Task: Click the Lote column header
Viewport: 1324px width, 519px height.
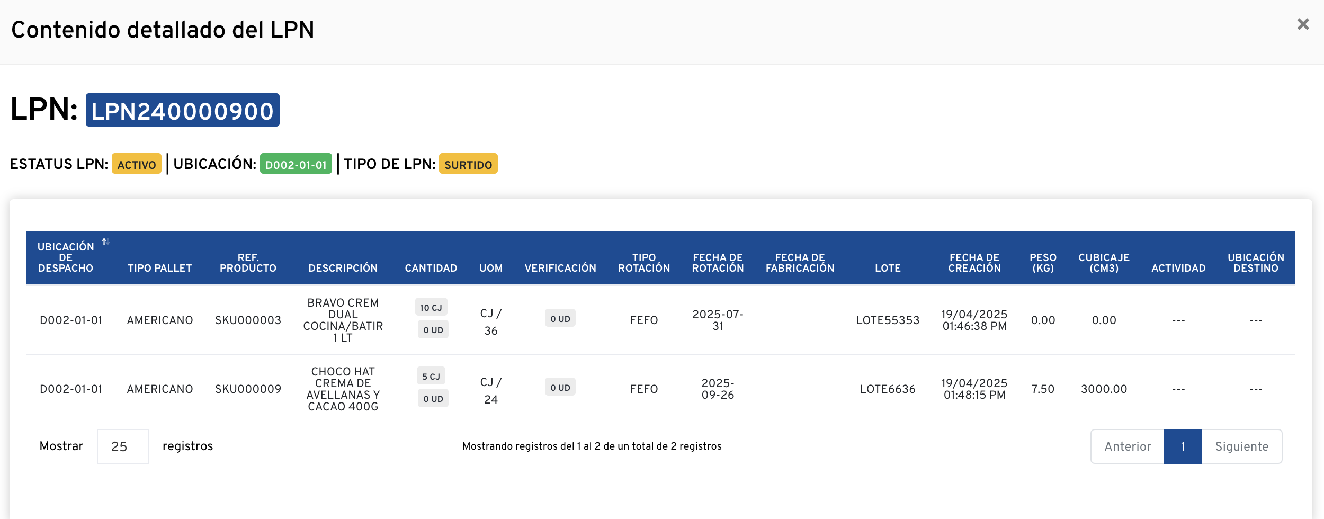Action: 888,268
